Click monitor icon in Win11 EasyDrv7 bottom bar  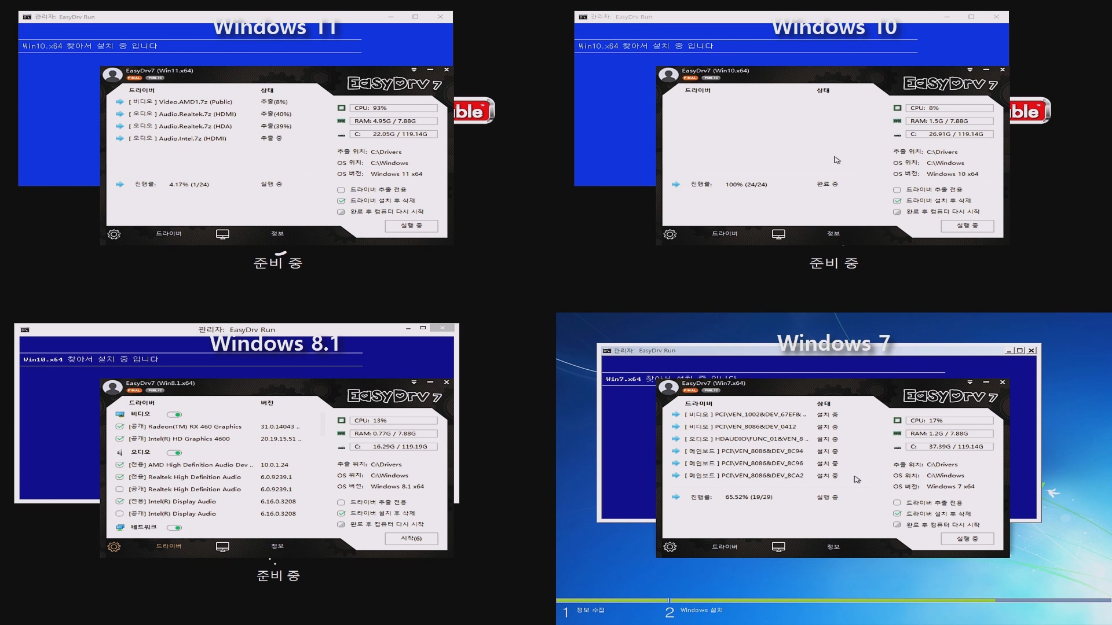pos(222,234)
